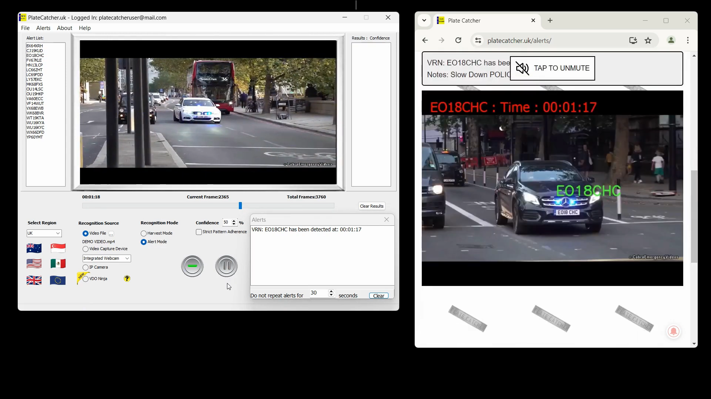This screenshot has height=399, width=711.
Task: Open the About menu
Action: [x=64, y=28]
